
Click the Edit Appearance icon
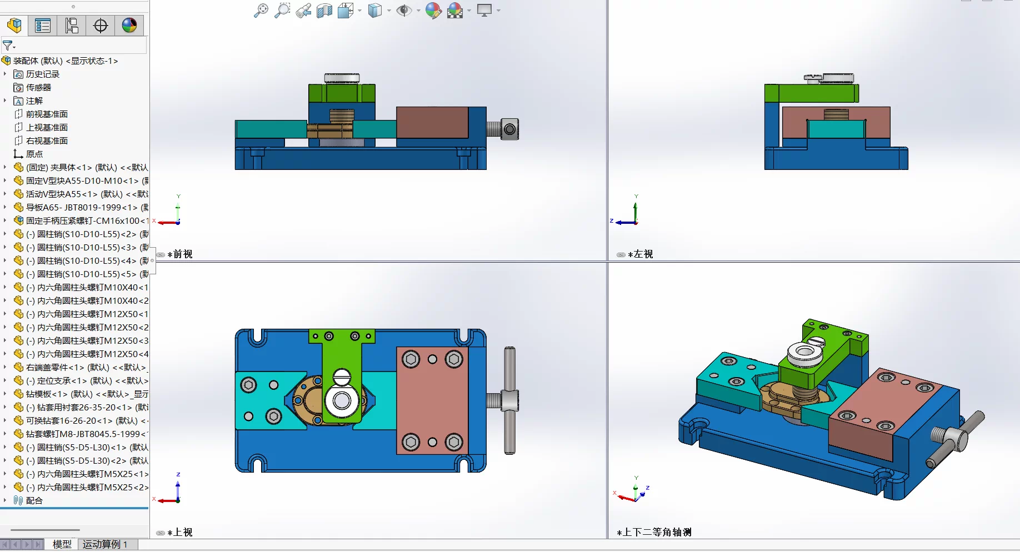[x=433, y=11]
